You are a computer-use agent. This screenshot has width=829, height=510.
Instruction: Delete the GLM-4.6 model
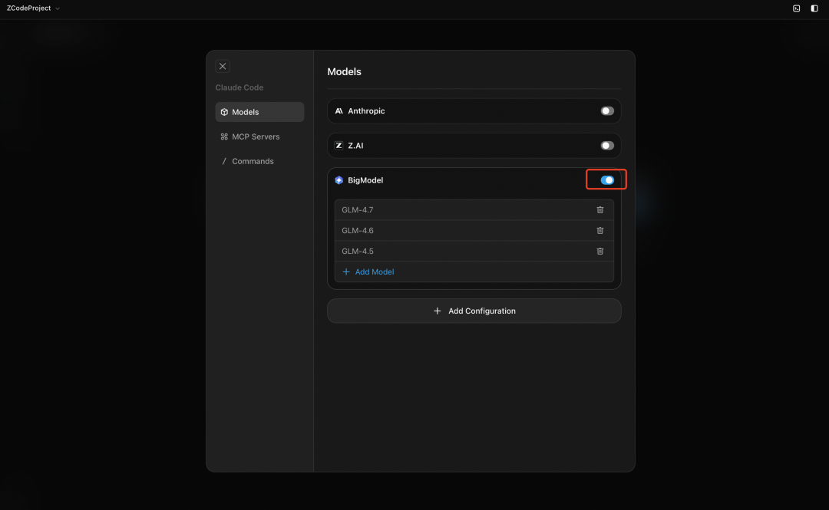point(600,230)
